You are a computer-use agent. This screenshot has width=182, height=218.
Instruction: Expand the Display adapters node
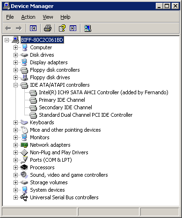15,62
